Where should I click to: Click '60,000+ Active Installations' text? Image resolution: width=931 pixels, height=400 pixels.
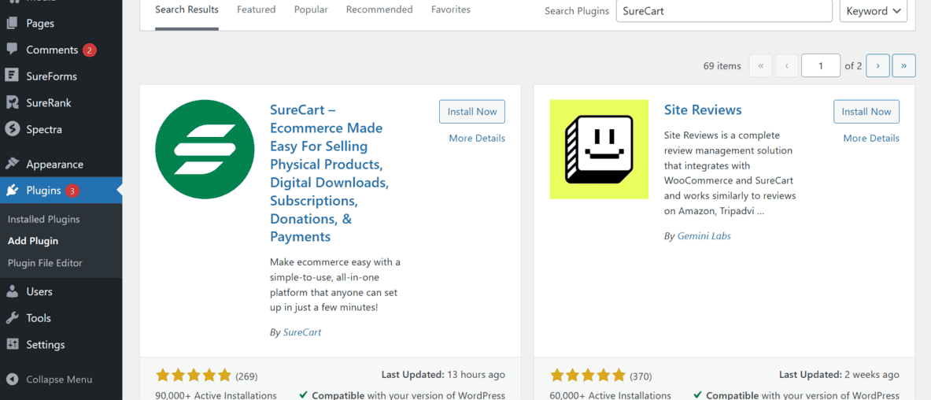(611, 395)
